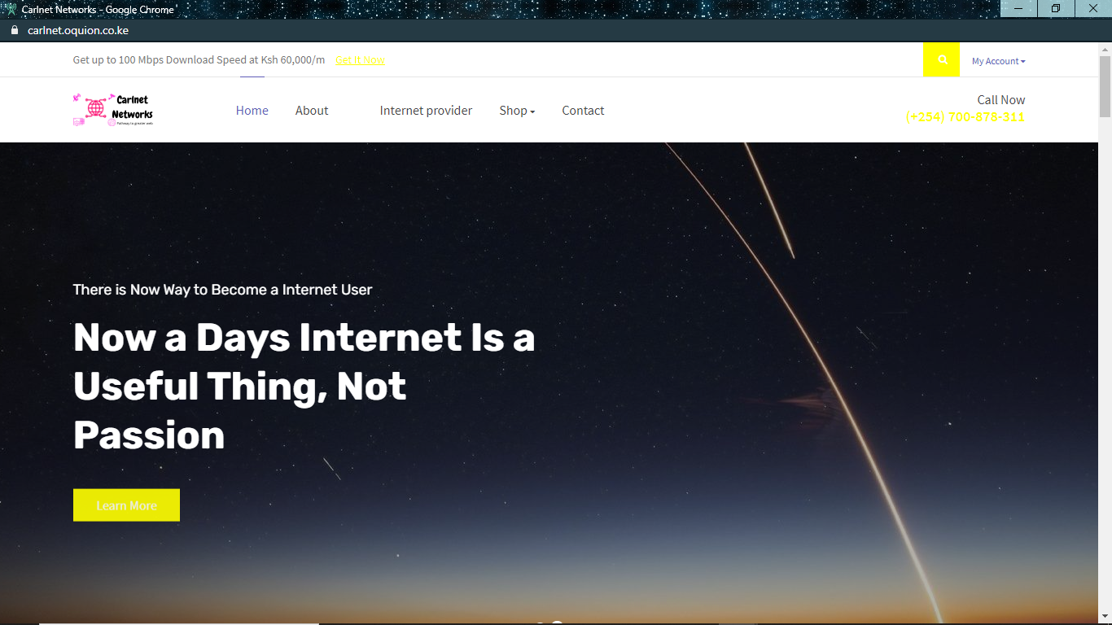The height and width of the screenshot is (625, 1112).
Task: Select Internet provider in navigation
Action: [x=426, y=111]
